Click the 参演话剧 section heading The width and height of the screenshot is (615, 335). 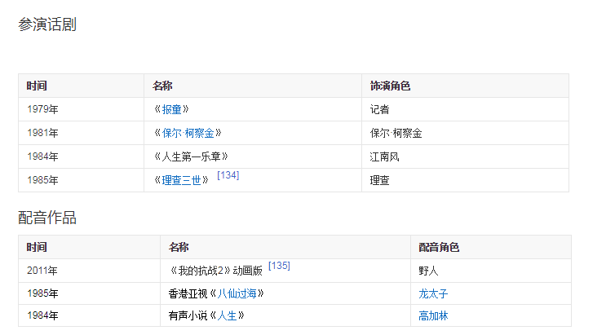(47, 25)
